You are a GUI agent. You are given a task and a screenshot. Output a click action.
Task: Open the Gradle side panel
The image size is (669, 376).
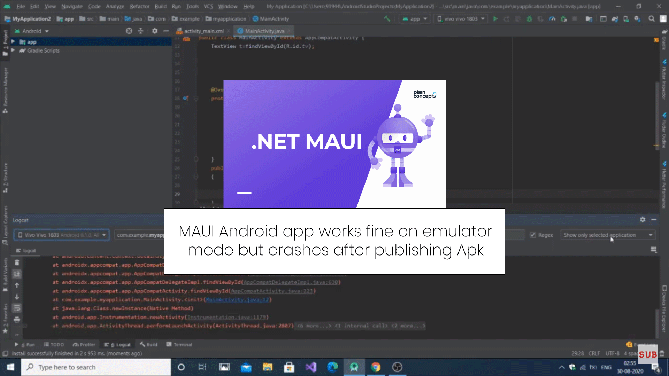[x=664, y=40]
